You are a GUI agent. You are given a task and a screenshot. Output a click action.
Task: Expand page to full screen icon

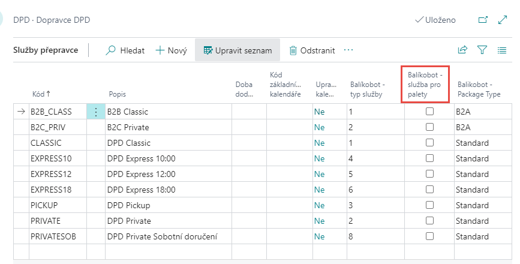[503, 20]
